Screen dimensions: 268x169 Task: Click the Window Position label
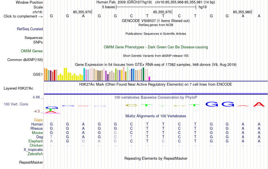[x=29, y=2]
